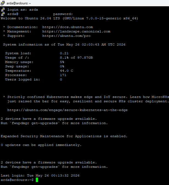Click the 'Expanded Security Maintenance' line
This screenshot has height=185, width=169.
pos(64,136)
